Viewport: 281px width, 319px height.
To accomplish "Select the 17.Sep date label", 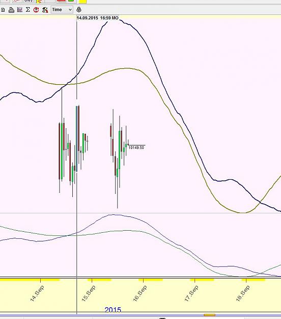I will click(x=191, y=293).
